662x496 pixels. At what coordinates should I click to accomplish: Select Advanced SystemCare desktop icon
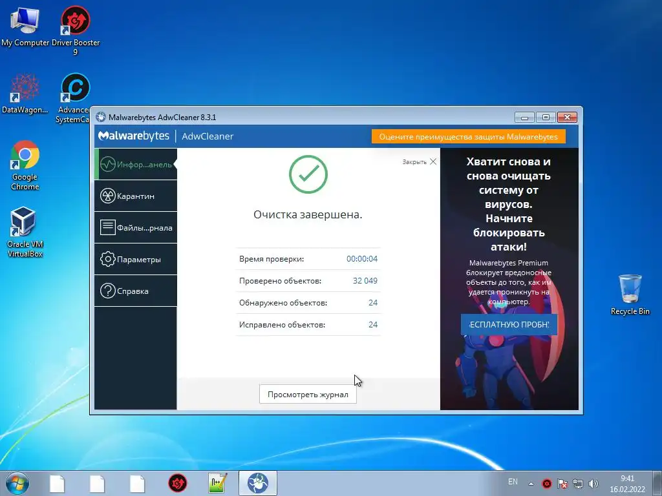[x=74, y=98]
